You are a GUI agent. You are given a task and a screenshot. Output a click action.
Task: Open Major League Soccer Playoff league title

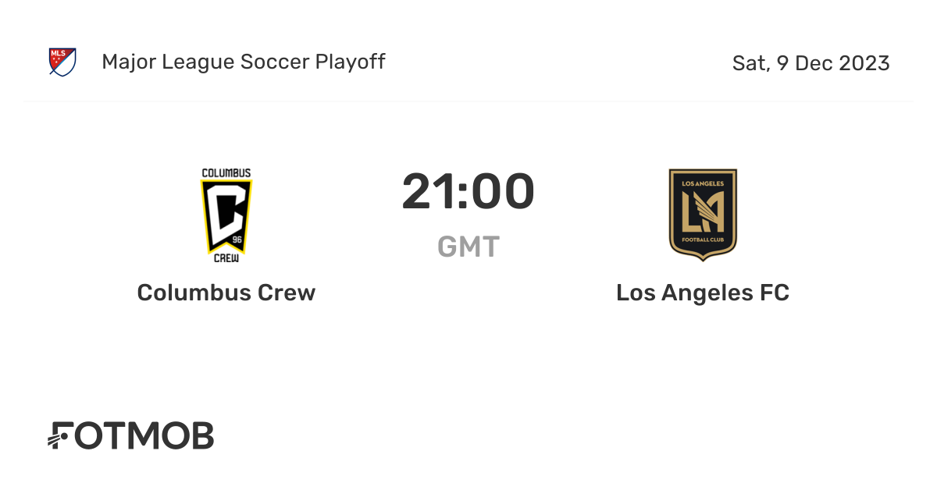click(244, 62)
